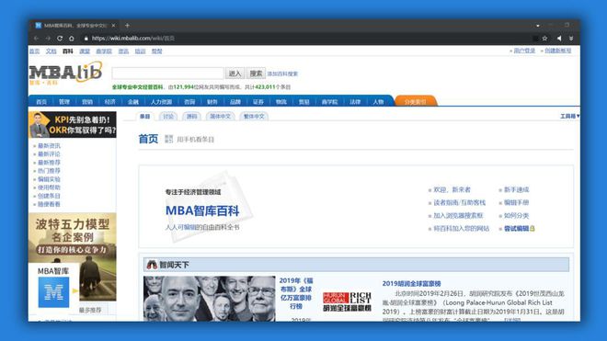Click the 欢迎，新来者 link
607x341 pixels.
click(x=452, y=189)
